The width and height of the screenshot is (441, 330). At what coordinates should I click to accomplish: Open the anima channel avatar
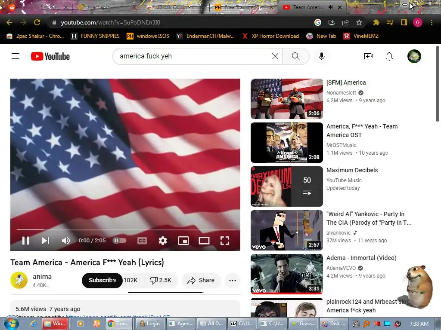click(19, 280)
